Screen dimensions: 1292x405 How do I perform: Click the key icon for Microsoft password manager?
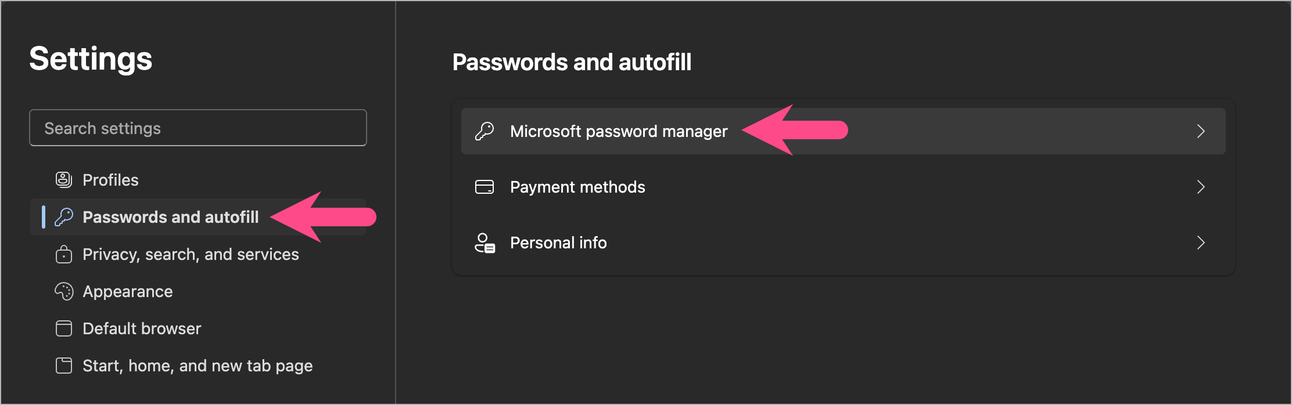(x=485, y=131)
